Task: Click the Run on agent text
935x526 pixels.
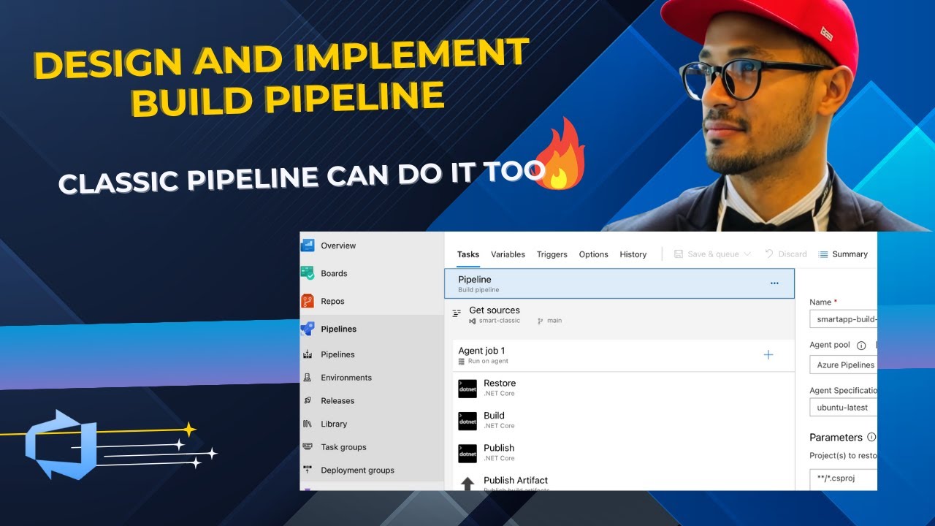Action: (488, 361)
